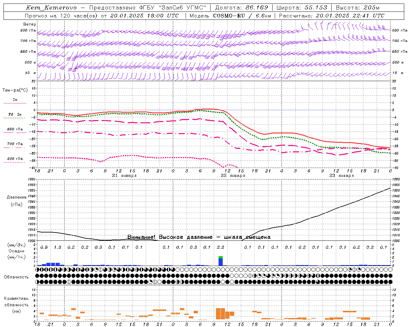Click the 21 января date label

[x=124, y=176]
